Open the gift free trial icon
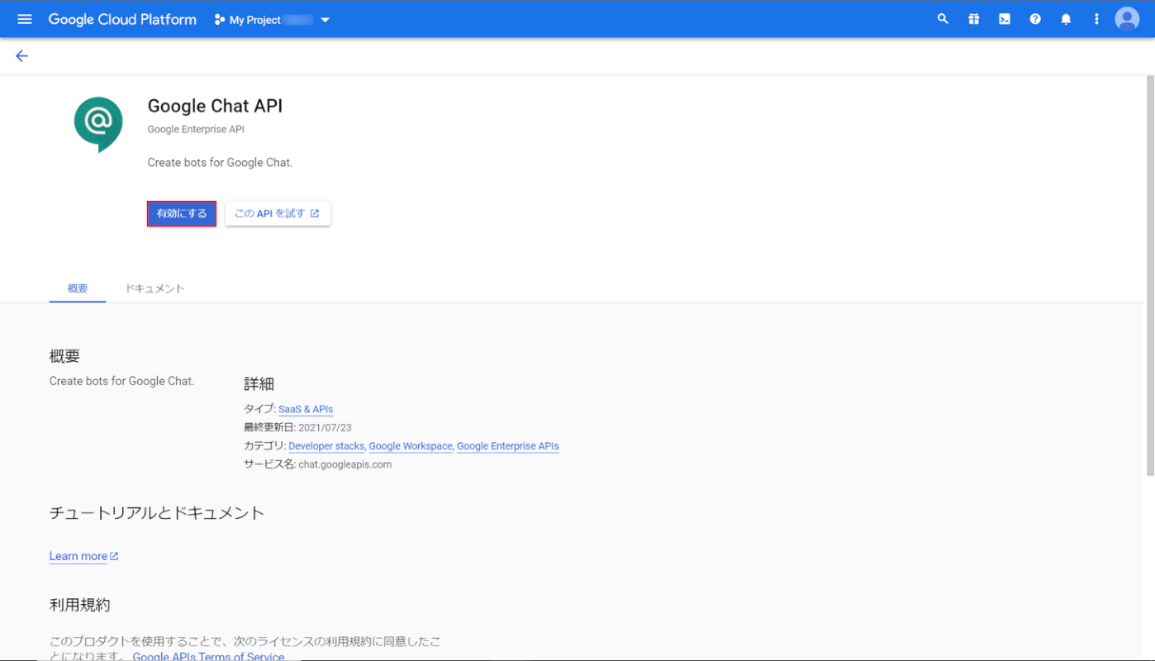 974,19
